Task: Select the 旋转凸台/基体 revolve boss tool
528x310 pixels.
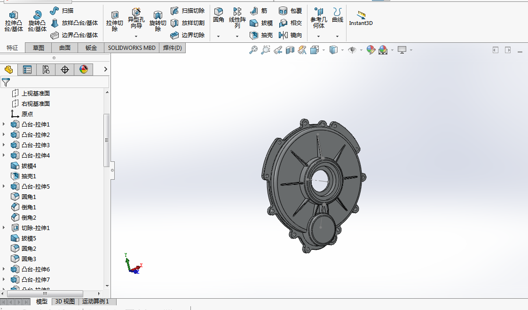Action: 37,21
